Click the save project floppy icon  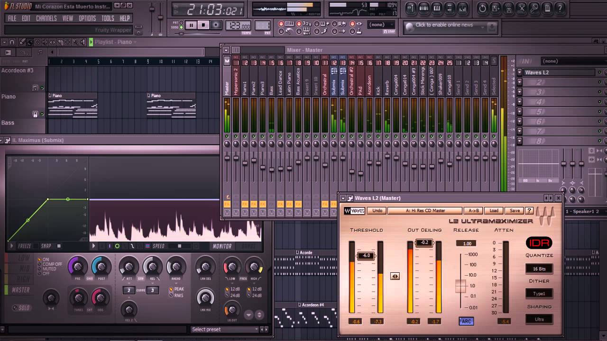point(508,8)
